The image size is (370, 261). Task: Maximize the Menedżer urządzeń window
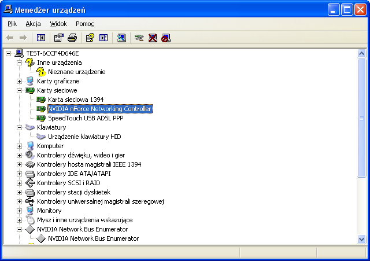coord(347,10)
